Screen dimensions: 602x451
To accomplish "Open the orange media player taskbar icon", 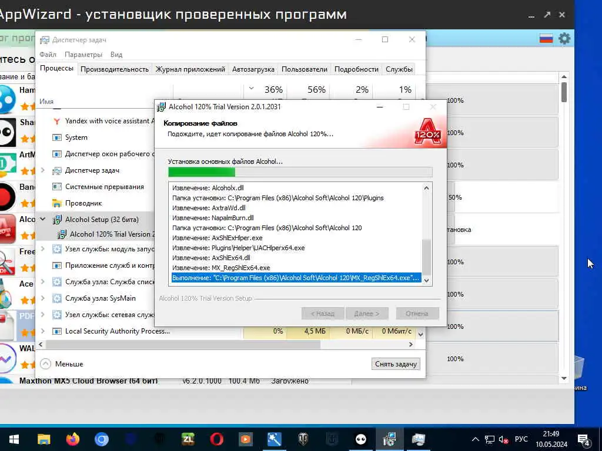I will tap(246, 439).
